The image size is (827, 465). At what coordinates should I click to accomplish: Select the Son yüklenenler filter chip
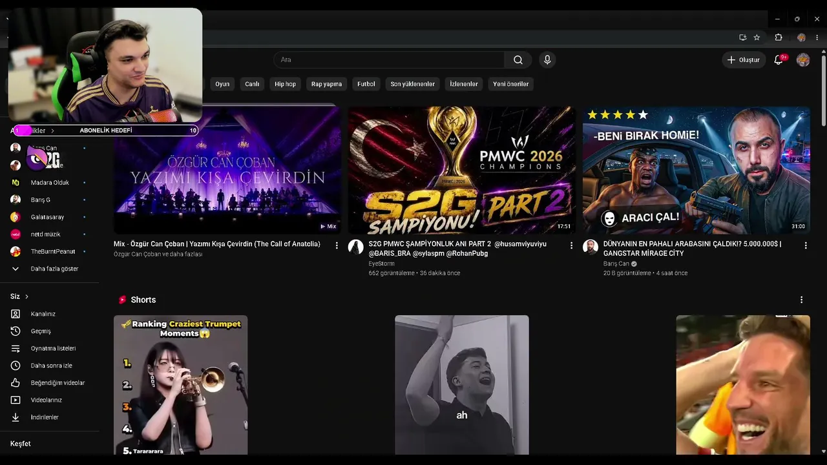click(x=413, y=84)
